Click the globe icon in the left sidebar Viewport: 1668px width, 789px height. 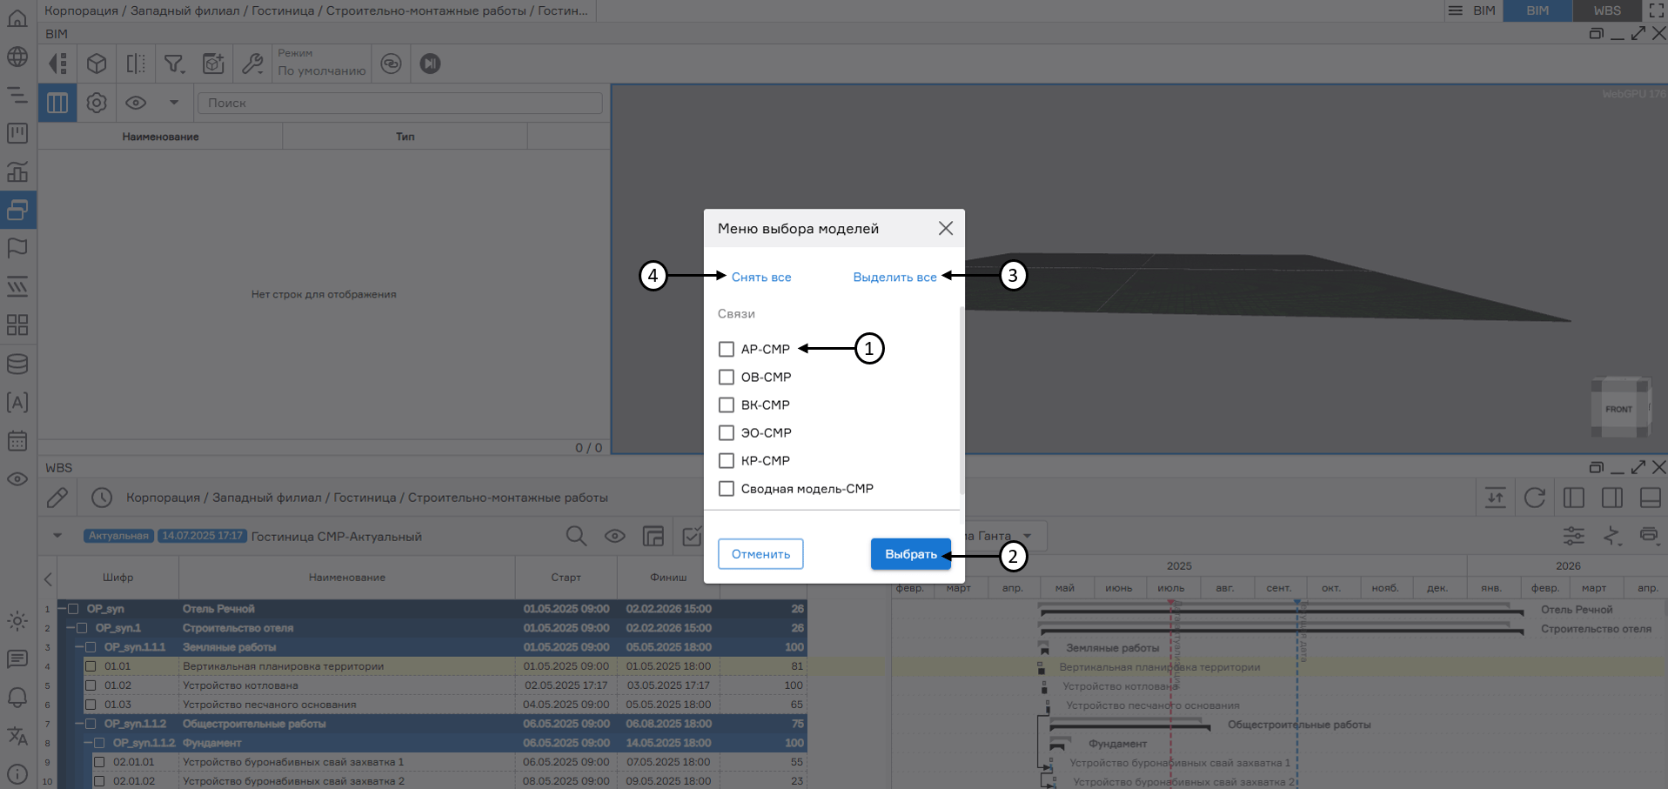click(x=17, y=57)
